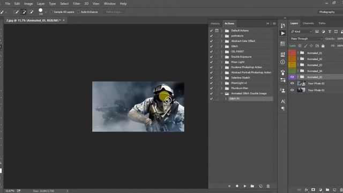This screenshot has width=343, height=193.
Task: Open the Info panel icon in dock
Action: (x=282, y=62)
